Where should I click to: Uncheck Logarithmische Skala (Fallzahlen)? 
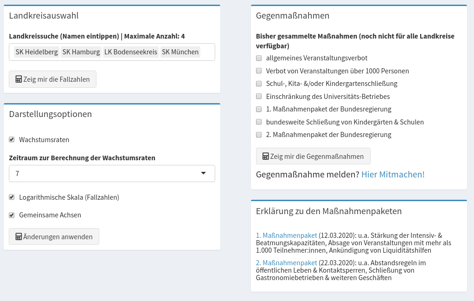[x=12, y=197]
